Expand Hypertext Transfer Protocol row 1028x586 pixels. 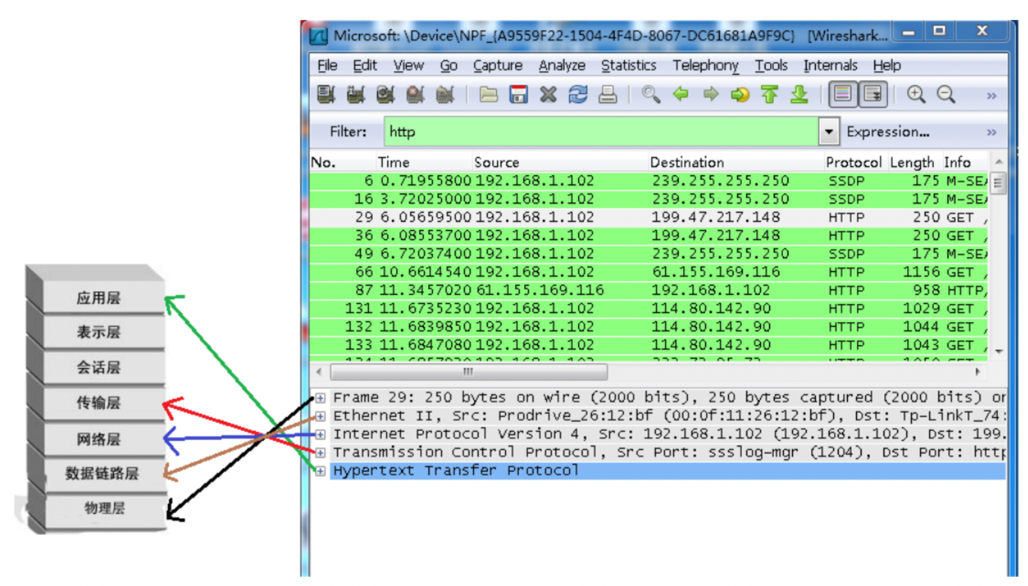tap(320, 470)
